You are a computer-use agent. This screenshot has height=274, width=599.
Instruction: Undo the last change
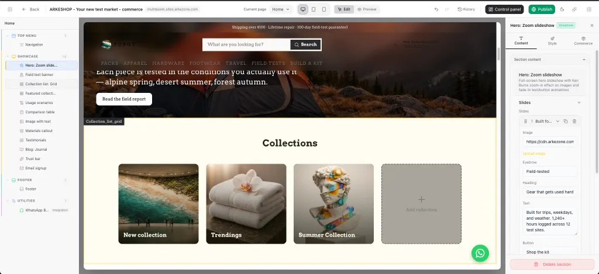pos(436,9)
